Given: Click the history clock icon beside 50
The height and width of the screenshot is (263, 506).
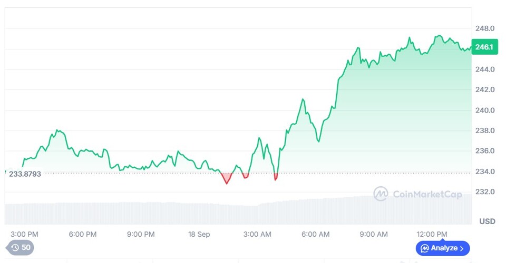Looking at the screenshot, I should [15, 248].
